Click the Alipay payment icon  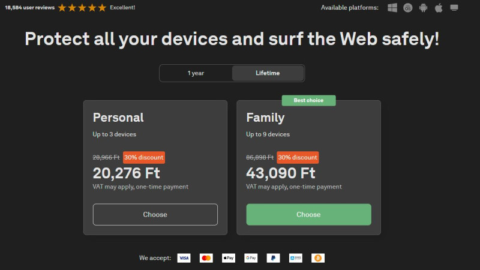coord(296,258)
